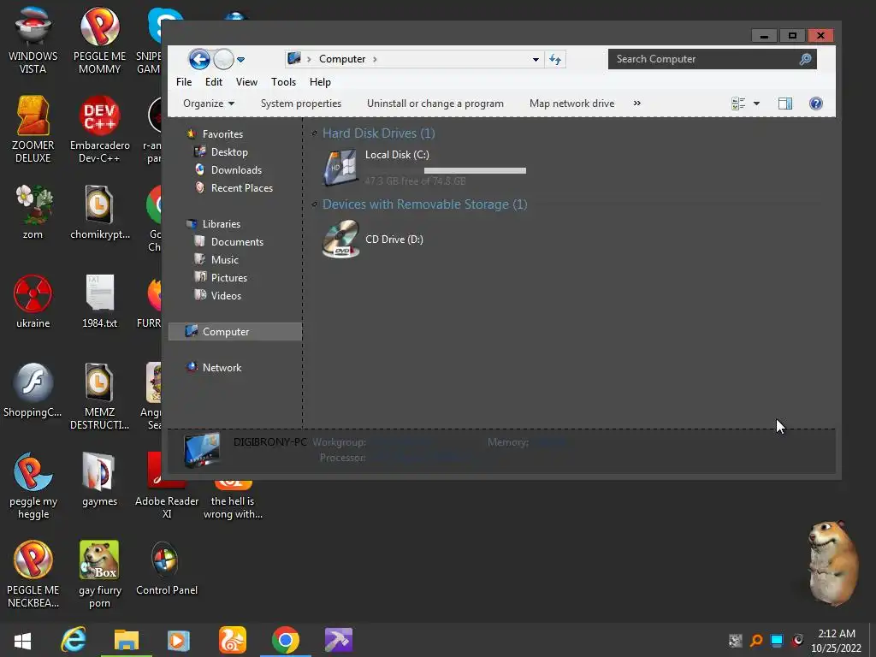Screen dimensions: 876x657
Task: Select the ukraine desktop icon
Action: 33,301
